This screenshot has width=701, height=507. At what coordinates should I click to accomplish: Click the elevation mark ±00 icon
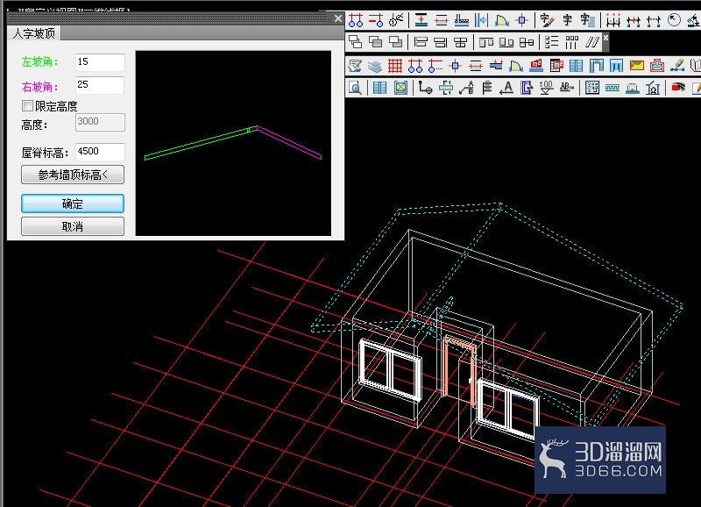[x=546, y=88]
